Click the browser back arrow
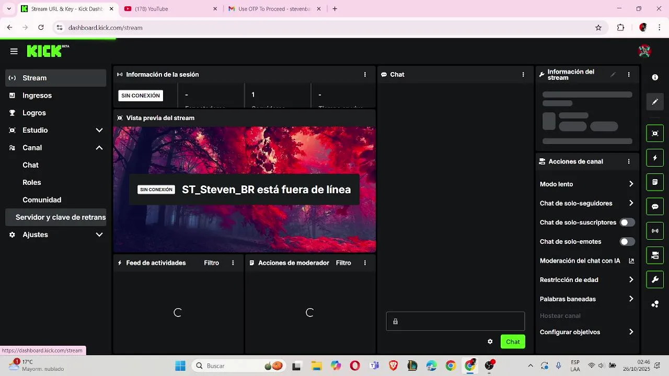 click(9, 28)
